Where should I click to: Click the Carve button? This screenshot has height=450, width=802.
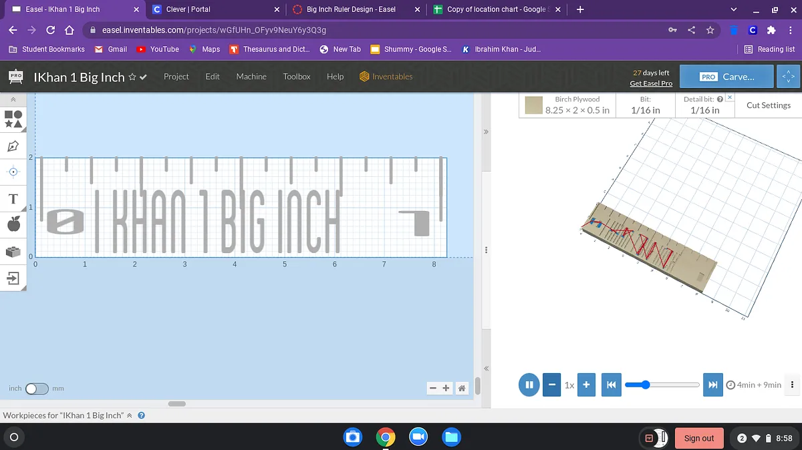[726, 77]
